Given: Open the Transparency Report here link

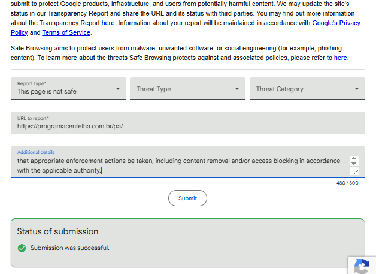Looking at the screenshot, I should click(108, 23).
